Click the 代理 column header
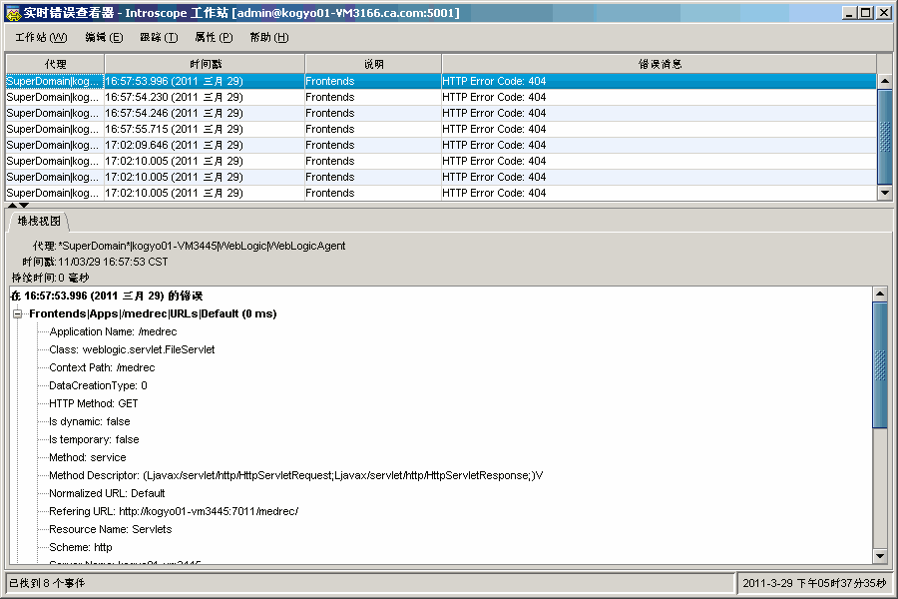The width and height of the screenshot is (898, 599). pyautogui.click(x=55, y=64)
